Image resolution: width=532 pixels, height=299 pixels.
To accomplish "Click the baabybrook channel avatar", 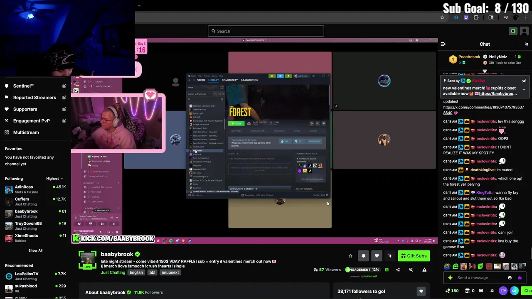I will point(87,260).
